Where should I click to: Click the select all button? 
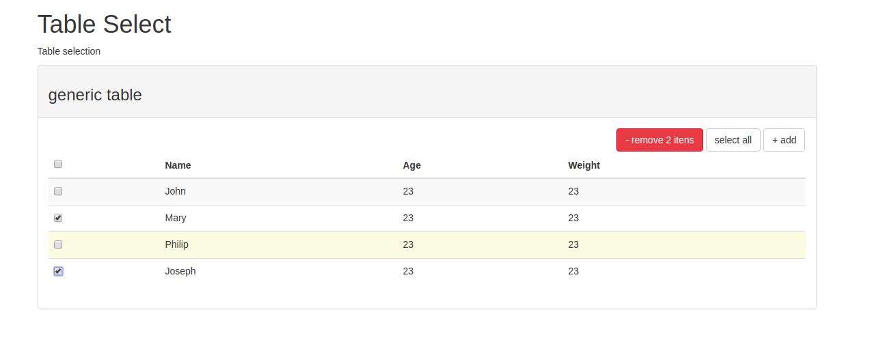[x=733, y=140]
